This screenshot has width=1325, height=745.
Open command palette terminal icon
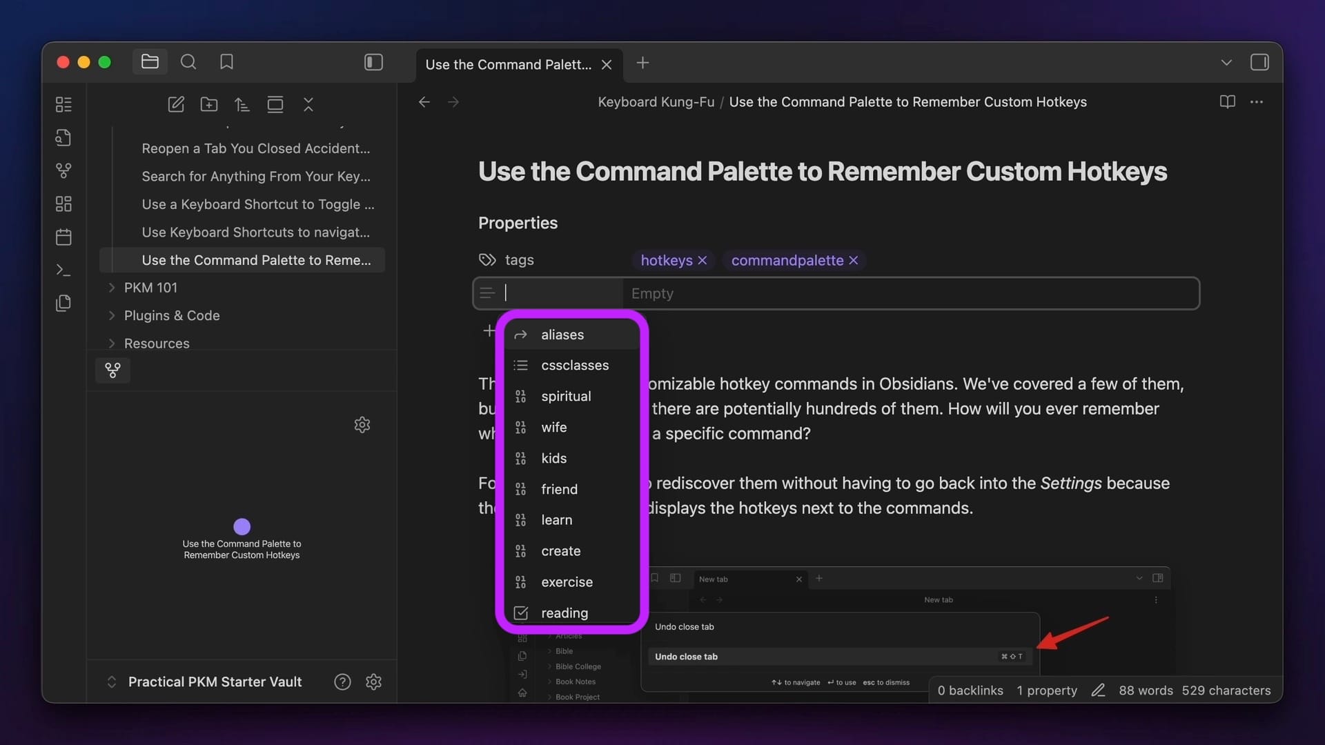(63, 270)
